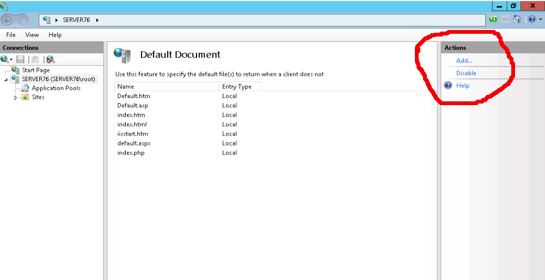Select Start Page in the connections tree
The image size is (545, 280).
point(36,70)
